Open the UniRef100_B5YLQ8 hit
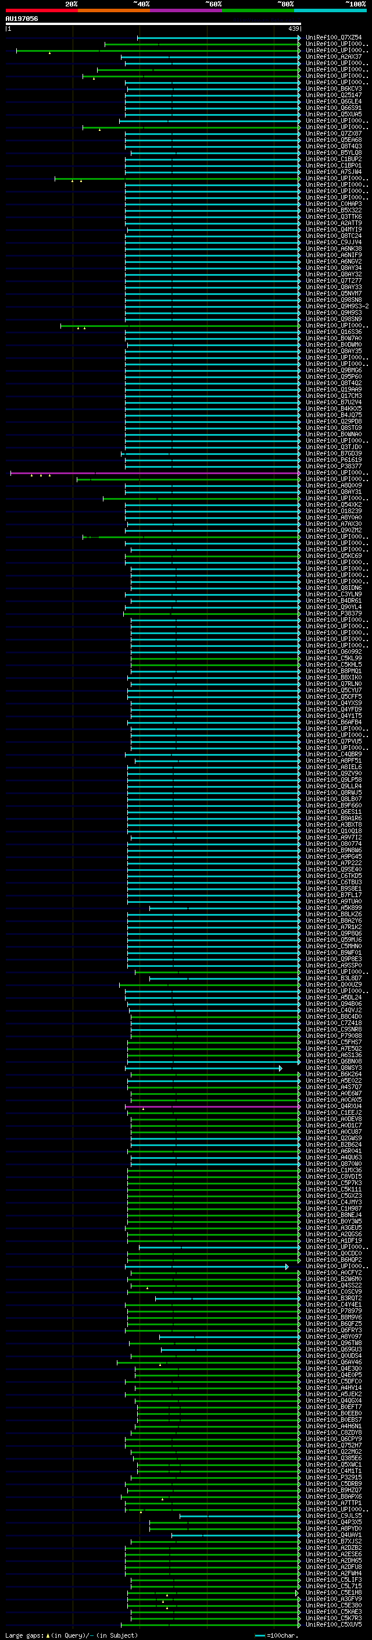The image size is (372, 1640). click(x=333, y=153)
